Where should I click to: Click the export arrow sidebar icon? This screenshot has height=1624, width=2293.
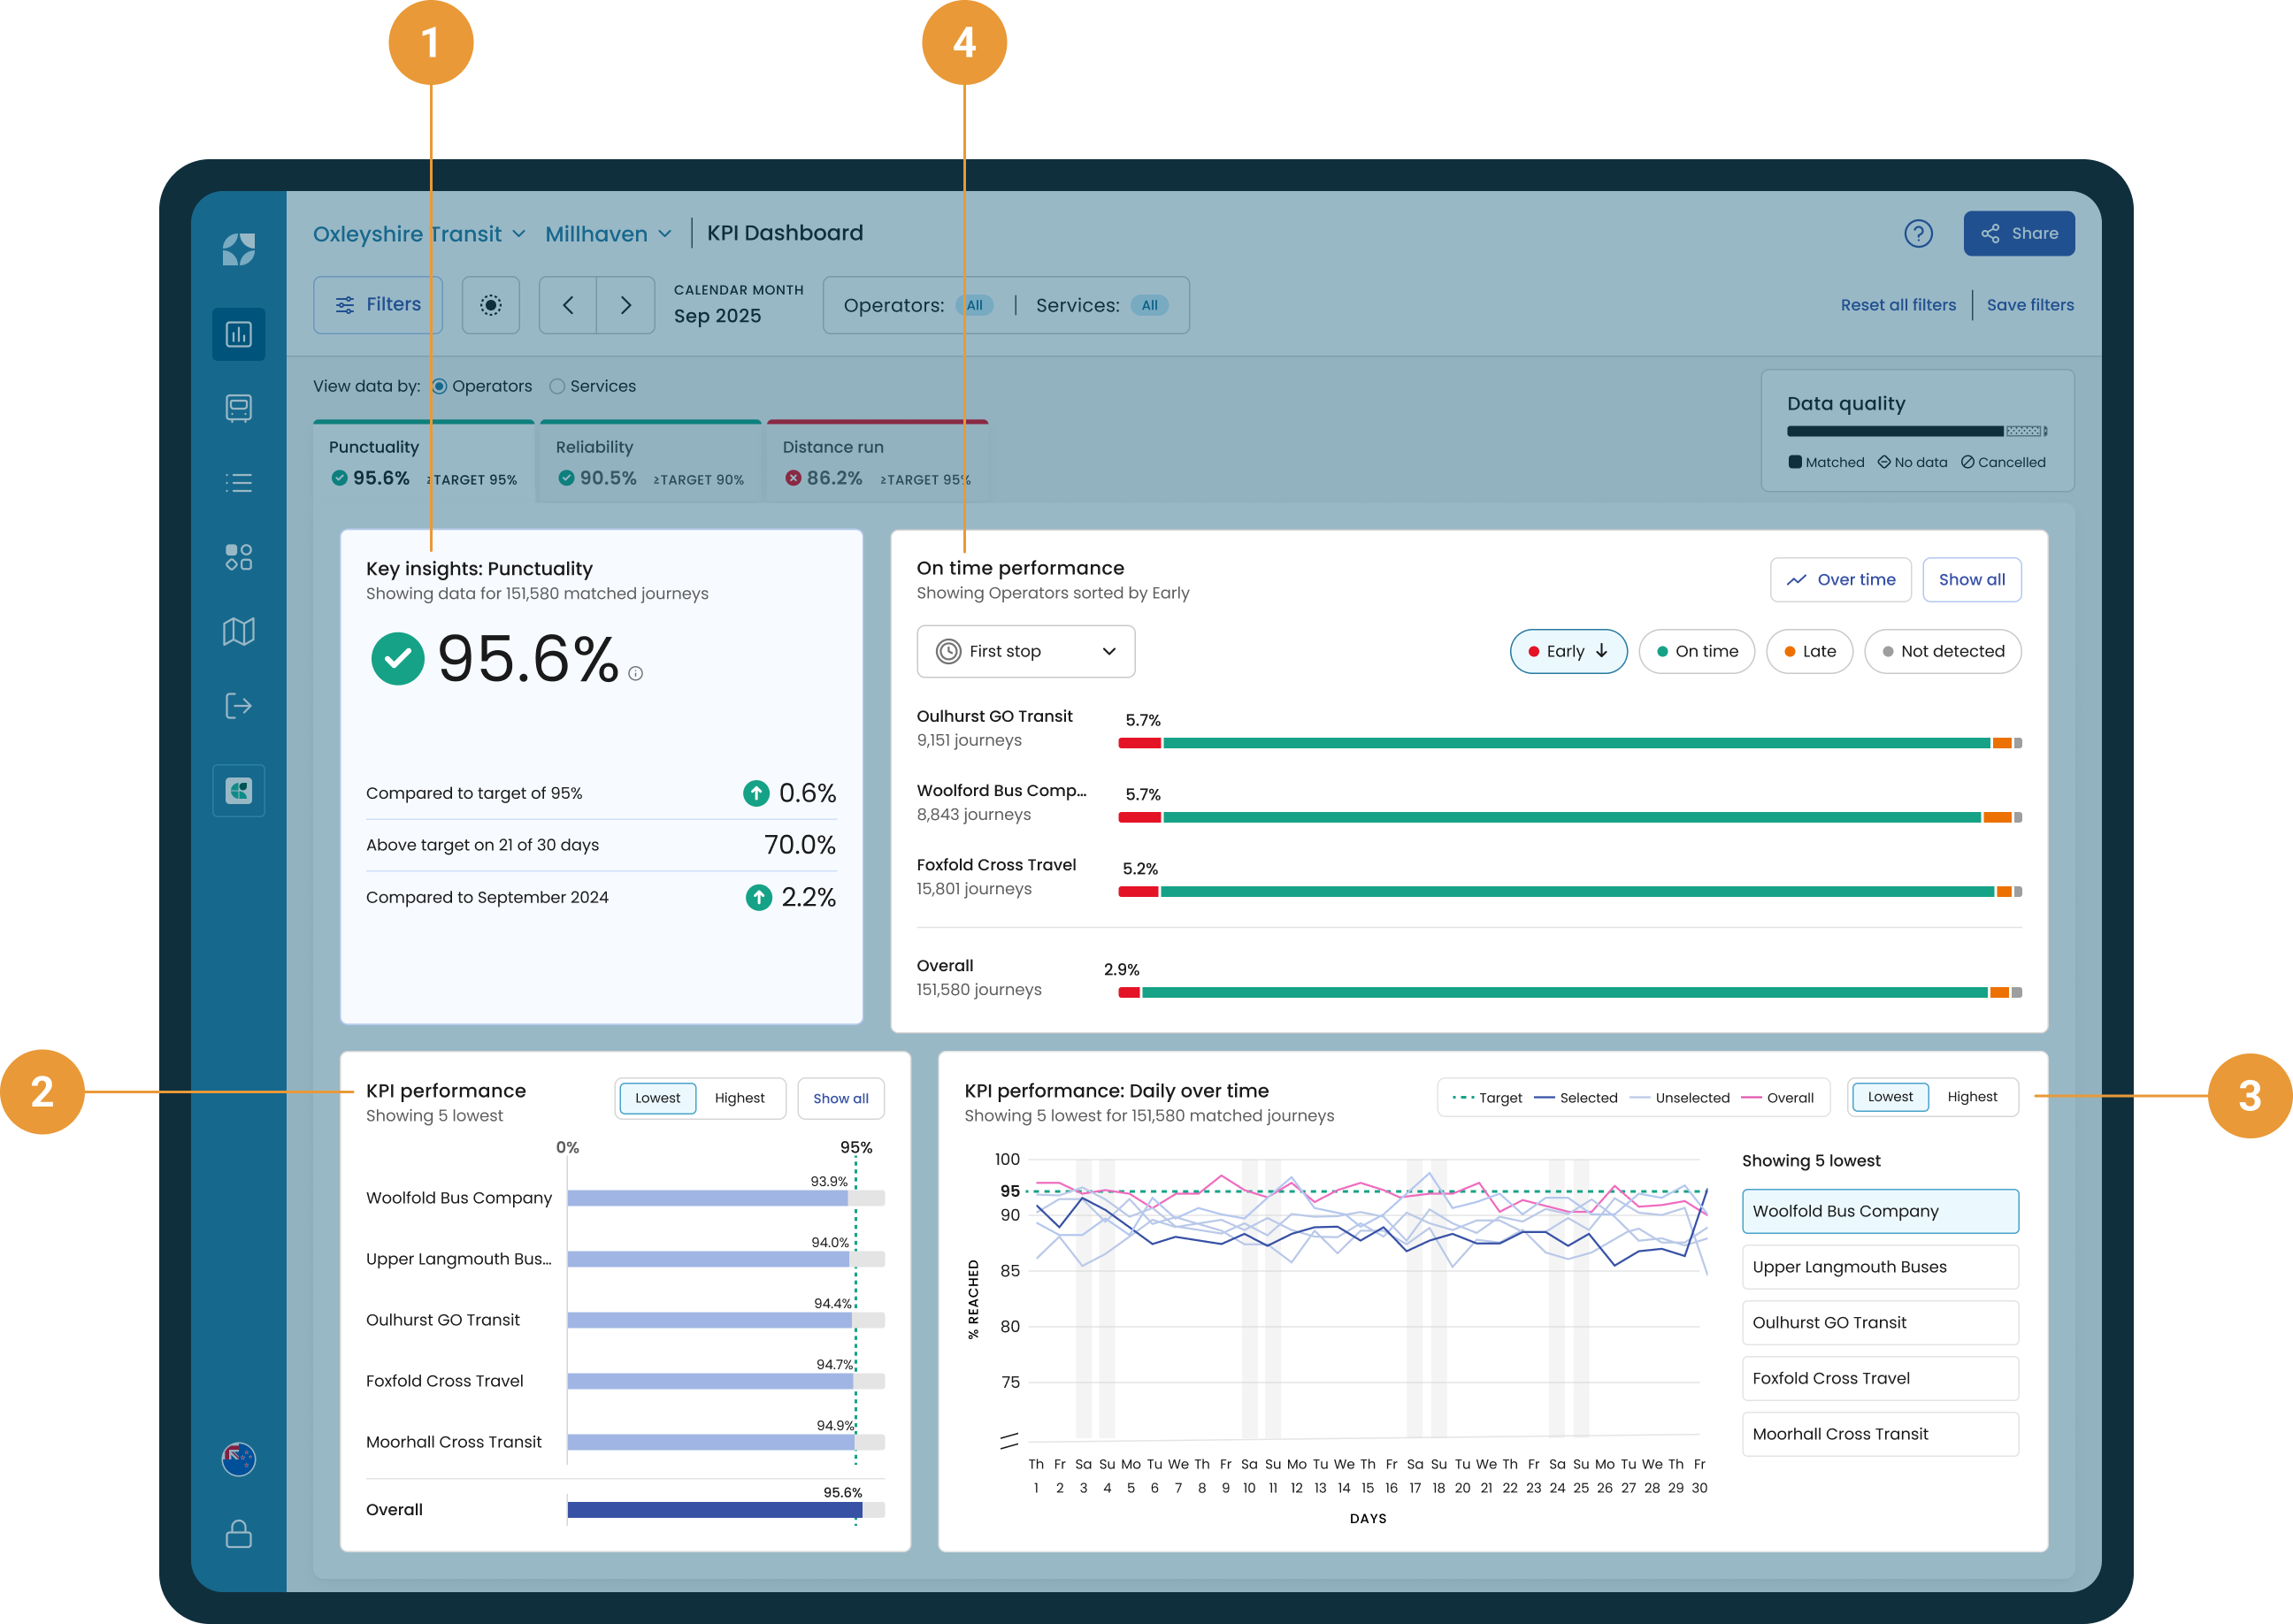[x=238, y=706]
